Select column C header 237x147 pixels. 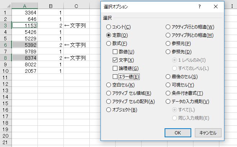point(76,6)
